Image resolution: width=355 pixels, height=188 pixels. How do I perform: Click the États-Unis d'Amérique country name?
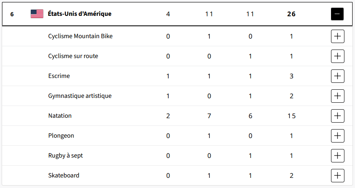click(x=80, y=14)
